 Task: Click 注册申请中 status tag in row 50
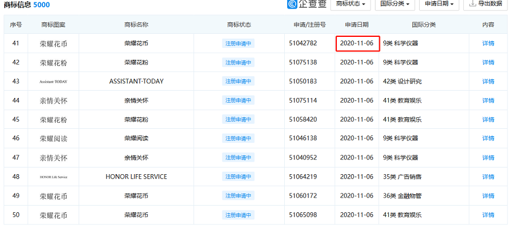pyautogui.click(x=238, y=215)
